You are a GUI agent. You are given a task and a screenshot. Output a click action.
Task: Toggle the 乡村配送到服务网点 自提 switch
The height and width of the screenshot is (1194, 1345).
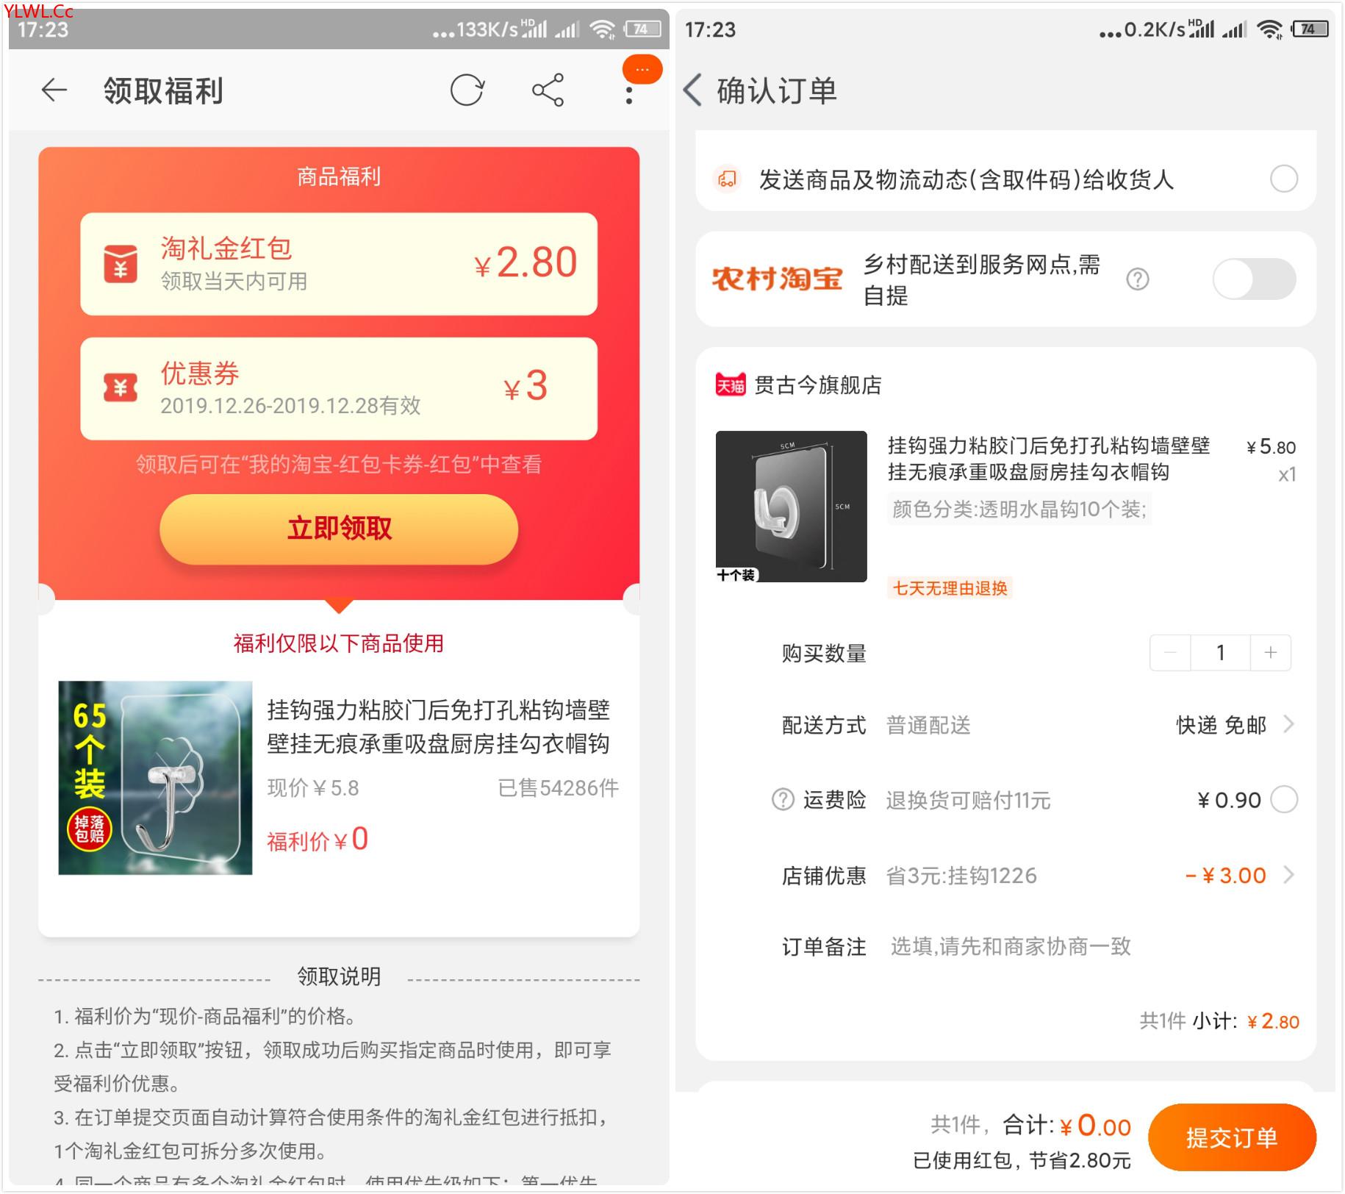point(1254,279)
